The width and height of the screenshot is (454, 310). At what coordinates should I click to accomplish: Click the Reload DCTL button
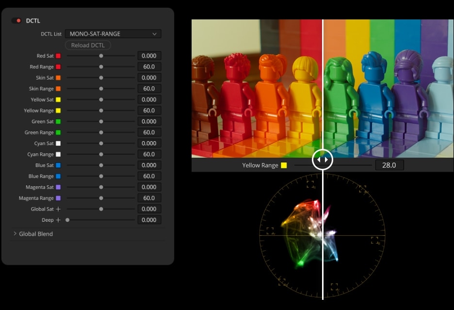pyautogui.click(x=88, y=45)
